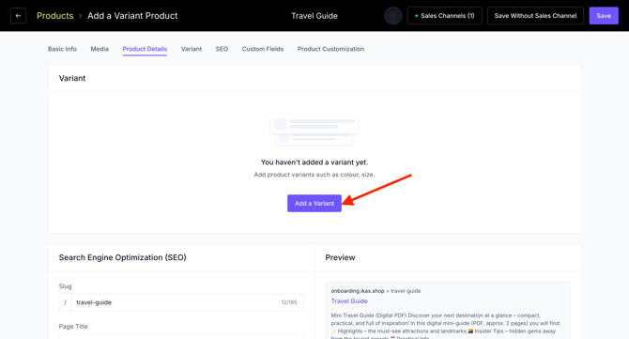This screenshot has width=629, height=339.
Task: Click the purple Save button
Action: pyautogui.click(x=604, y=16)
